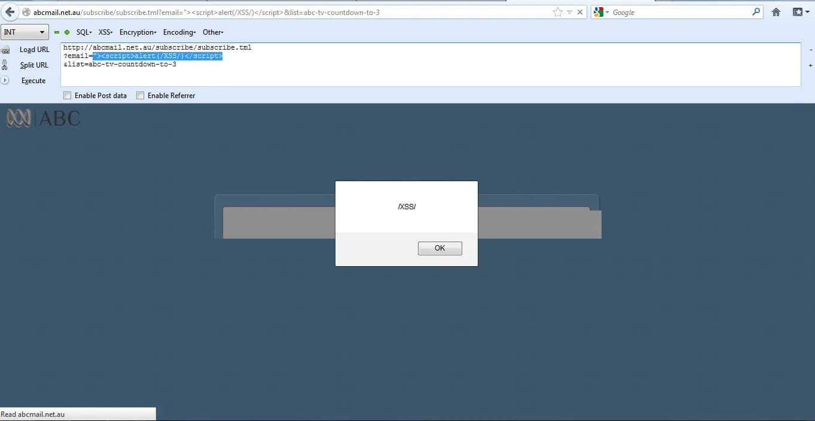This screenshot has width=815, height=421.
Task: Run search with the magnifier icon
Action: 756,12
